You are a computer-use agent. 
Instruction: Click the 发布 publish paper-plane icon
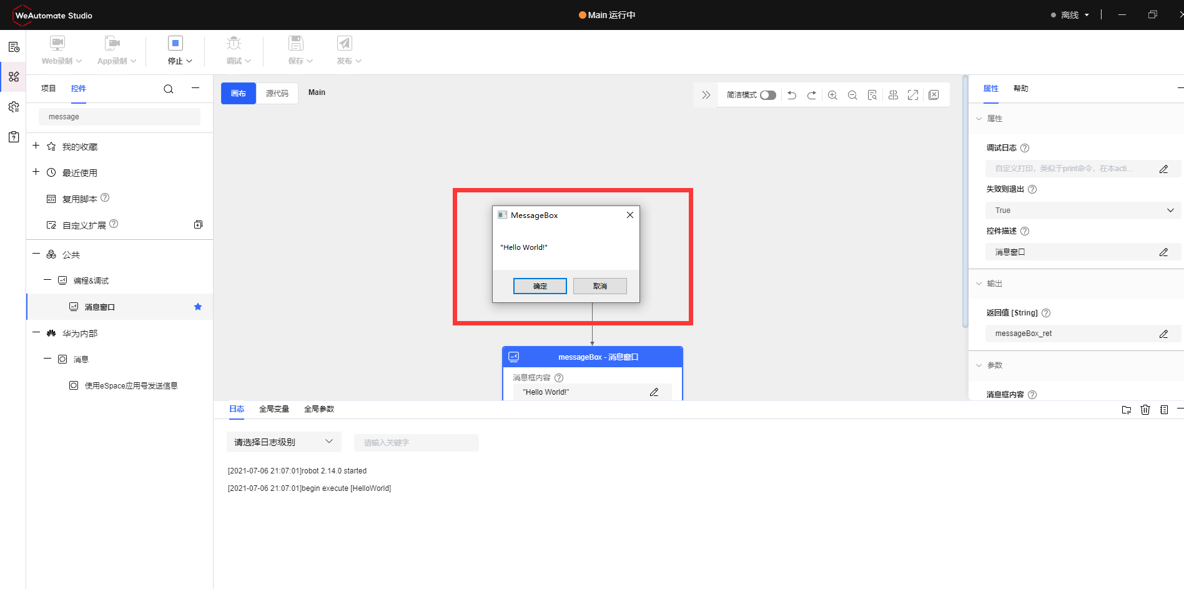pos(345,43)
